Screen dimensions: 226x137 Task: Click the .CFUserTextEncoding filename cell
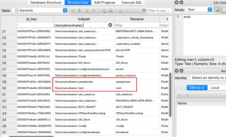[x=137, y=113]
